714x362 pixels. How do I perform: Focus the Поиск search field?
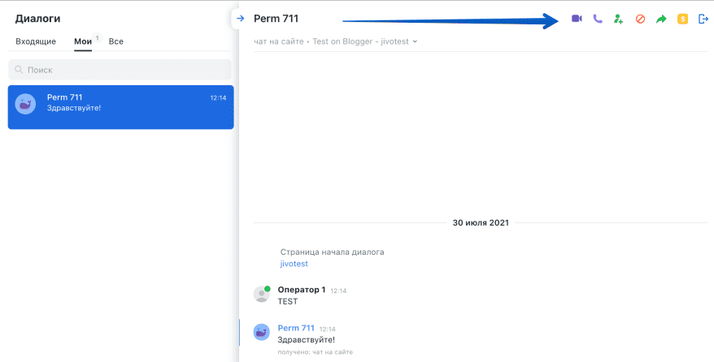click(120, 70)
